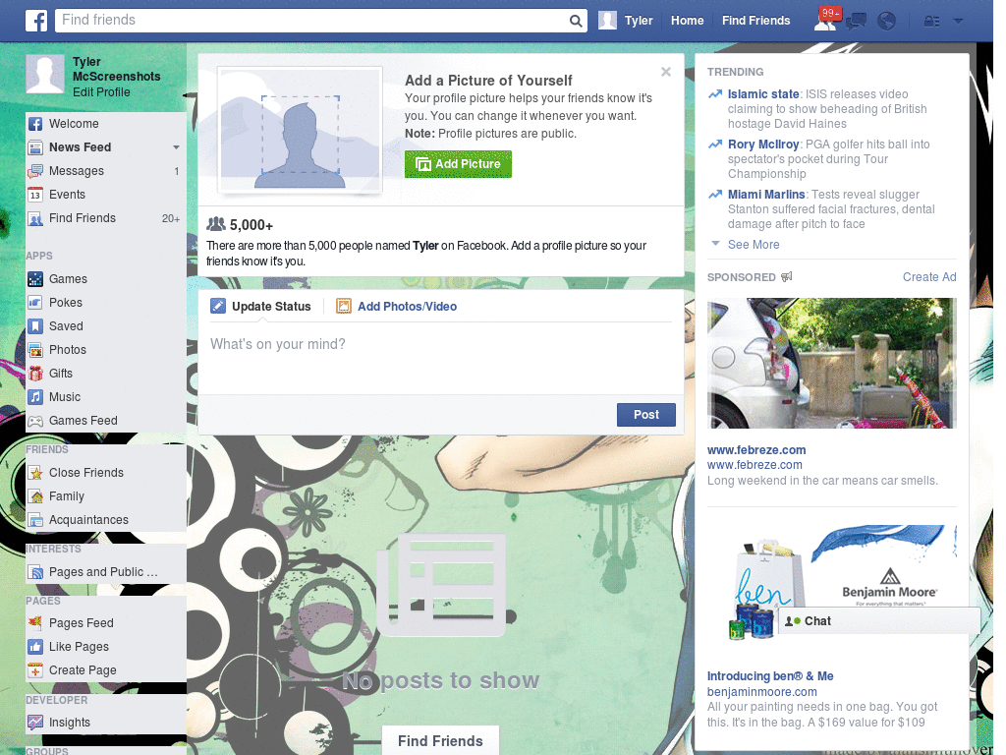Image resolution: width=1006 pixels, height=755 pixels.
Task: Click the Games Feed controller icon
Action: click(35, 421)
